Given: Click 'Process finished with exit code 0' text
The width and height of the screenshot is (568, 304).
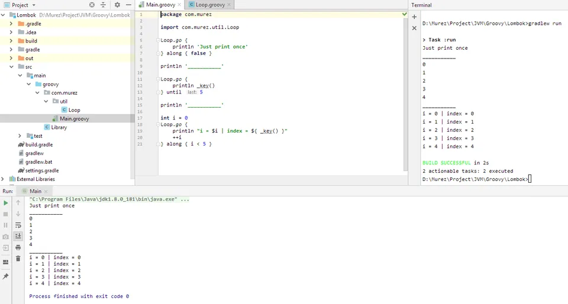Looking at the screenshot, I should point(79,296).
